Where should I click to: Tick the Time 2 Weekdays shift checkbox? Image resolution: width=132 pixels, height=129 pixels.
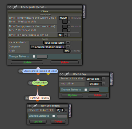(x=69, y=30)
